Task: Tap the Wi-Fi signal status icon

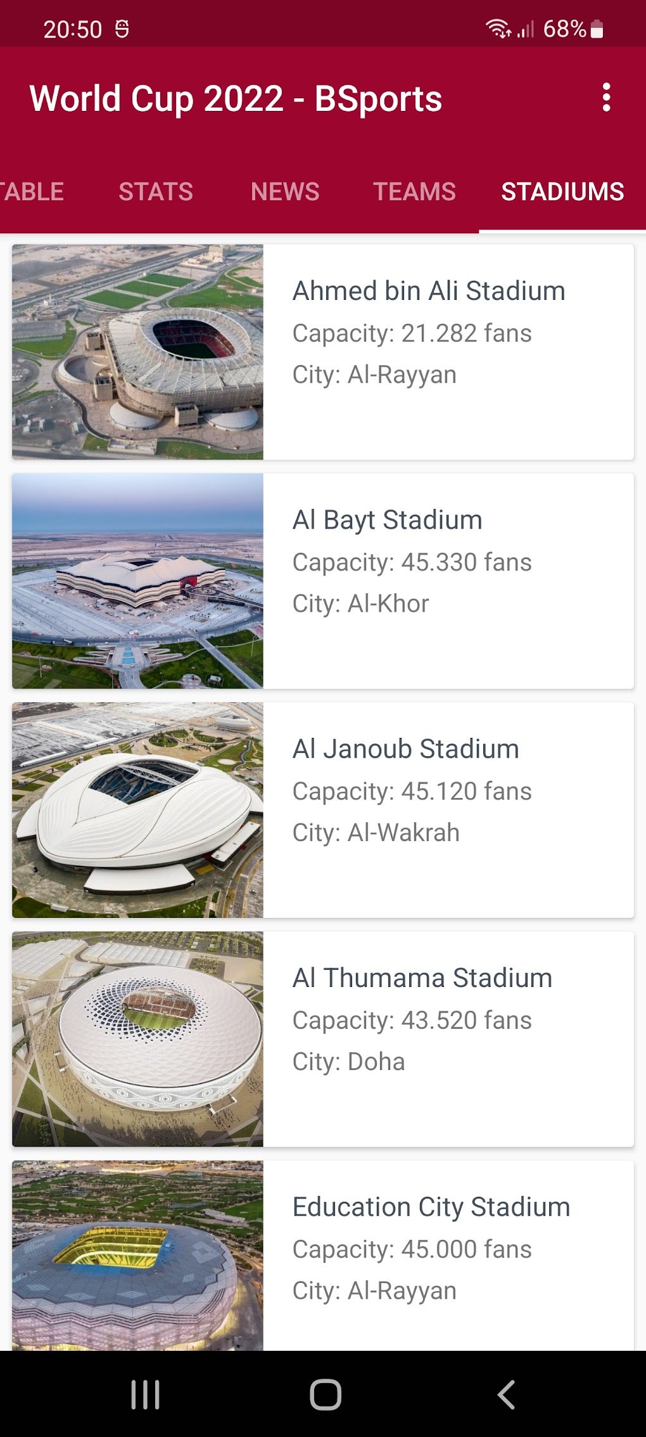Action: pyautogui.click(x=498, y=29)
